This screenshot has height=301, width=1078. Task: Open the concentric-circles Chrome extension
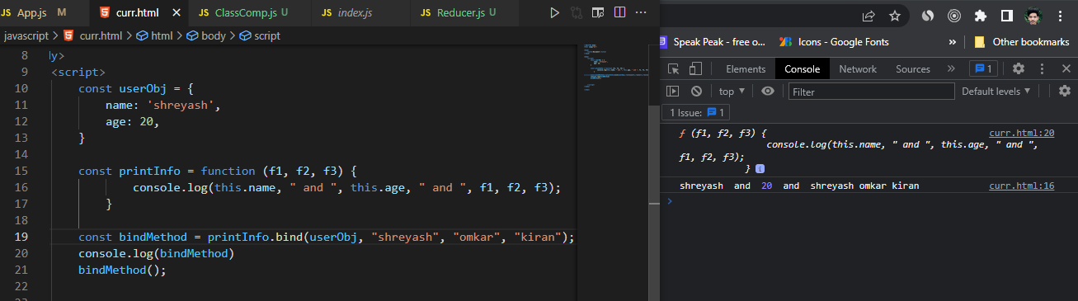pos(954,16)
